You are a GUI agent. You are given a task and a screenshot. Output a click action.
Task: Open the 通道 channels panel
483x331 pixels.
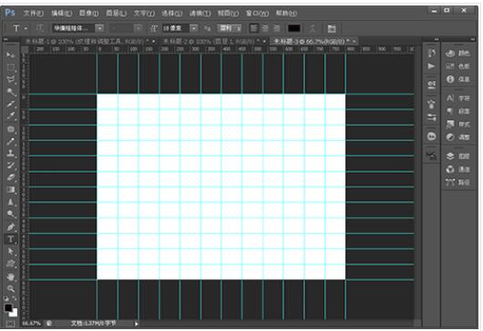coord(457,169)
